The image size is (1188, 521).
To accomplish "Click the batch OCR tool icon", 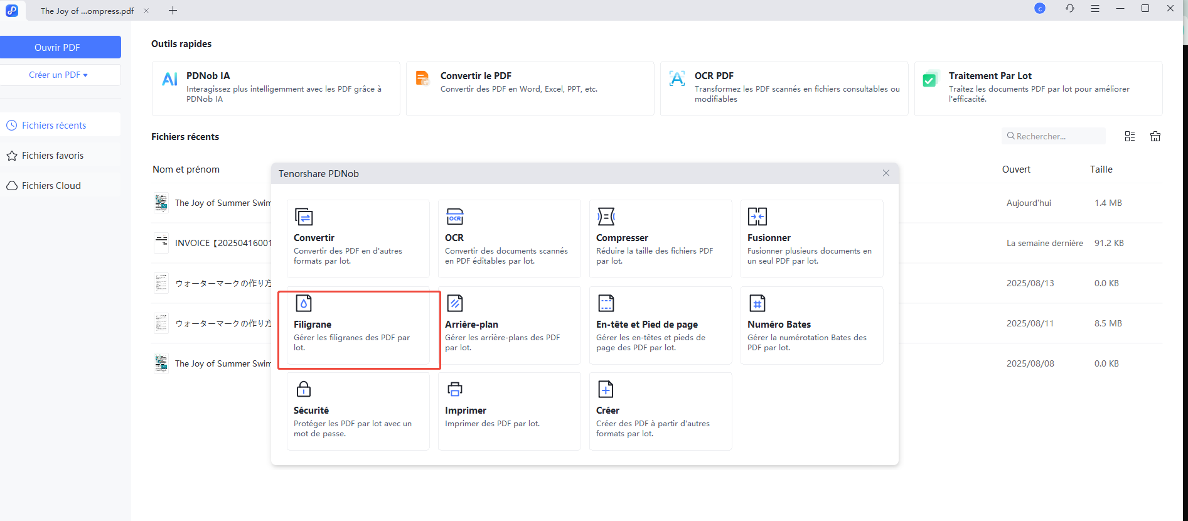I will tap(454, 217).
